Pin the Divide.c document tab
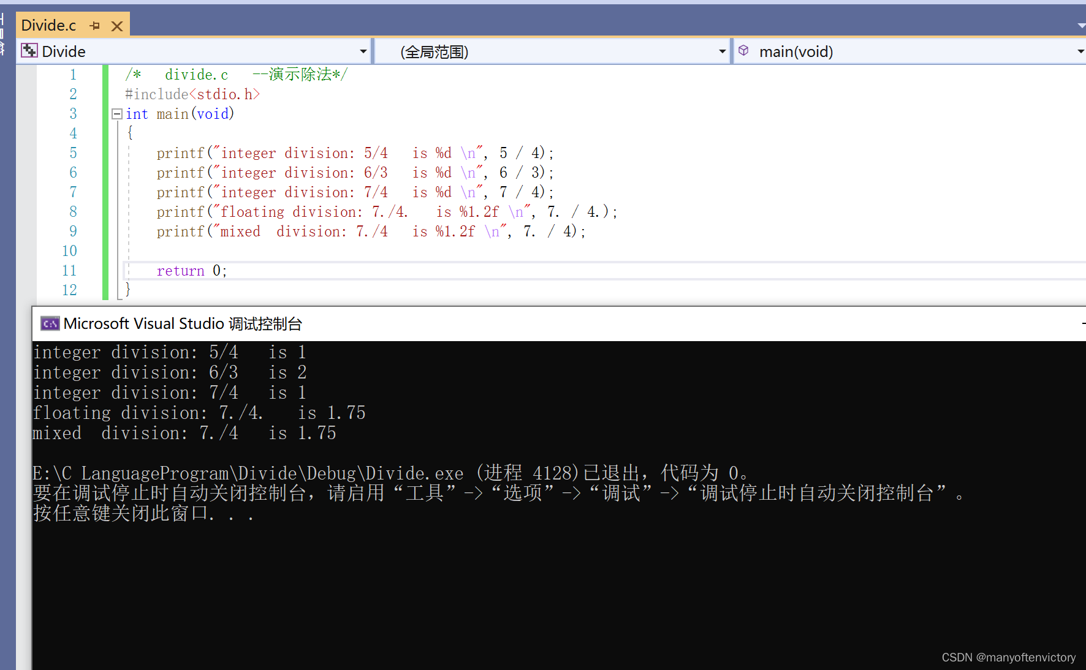The width and height of the screenshot is (1086, 670). coord(95,25)
